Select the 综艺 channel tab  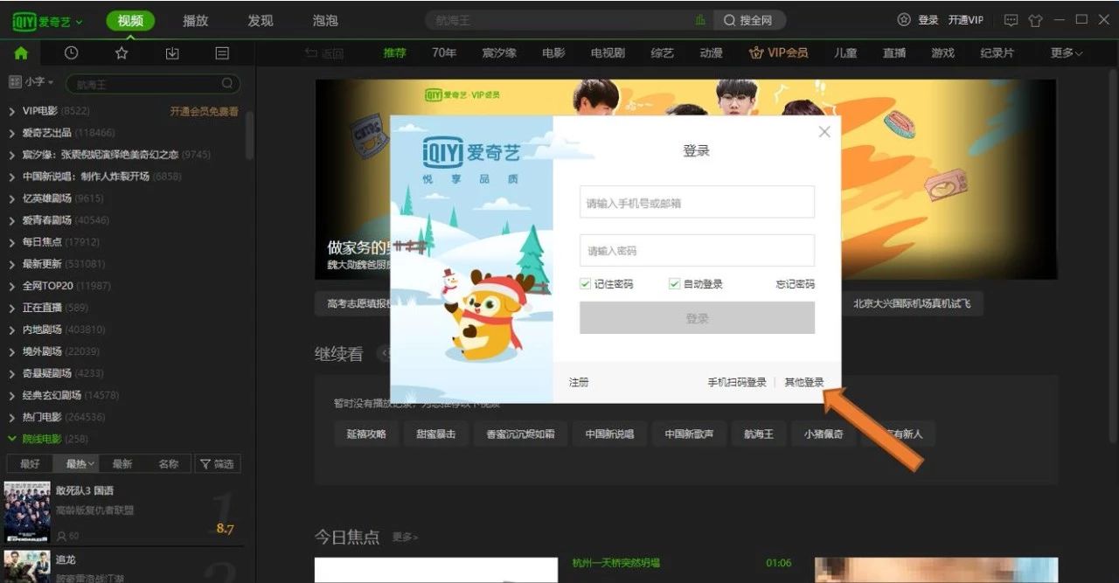coord(663,53)
